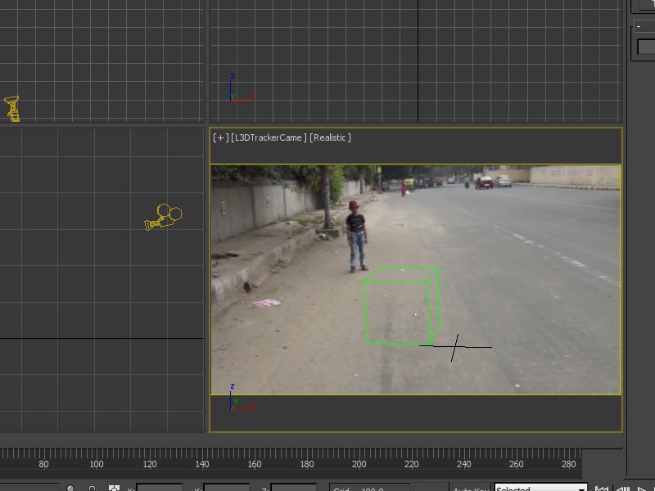655x491 pixels.
Task: Jump to frame 160 on the timeline
Action: pyautogui.click(x=254, y=464)
